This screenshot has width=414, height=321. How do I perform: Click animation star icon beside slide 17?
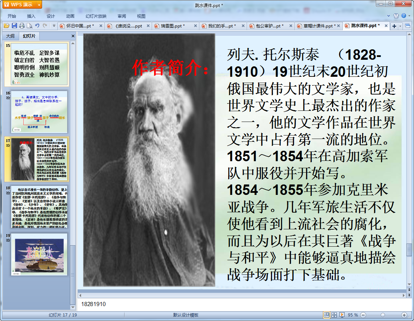(x=8, y=146)
